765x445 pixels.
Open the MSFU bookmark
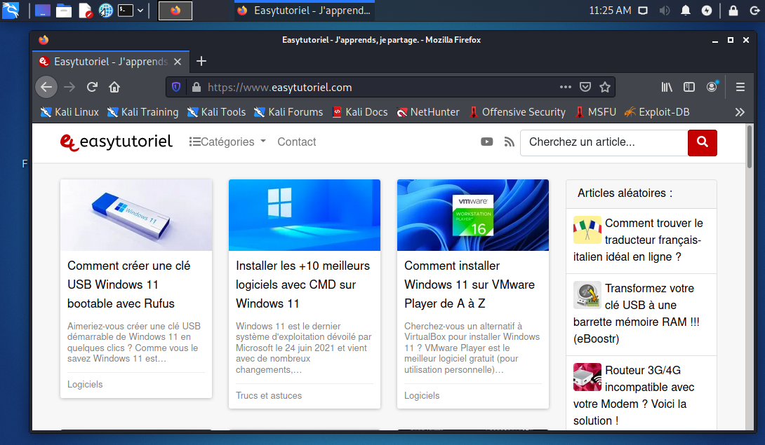(x=595, y=112)
